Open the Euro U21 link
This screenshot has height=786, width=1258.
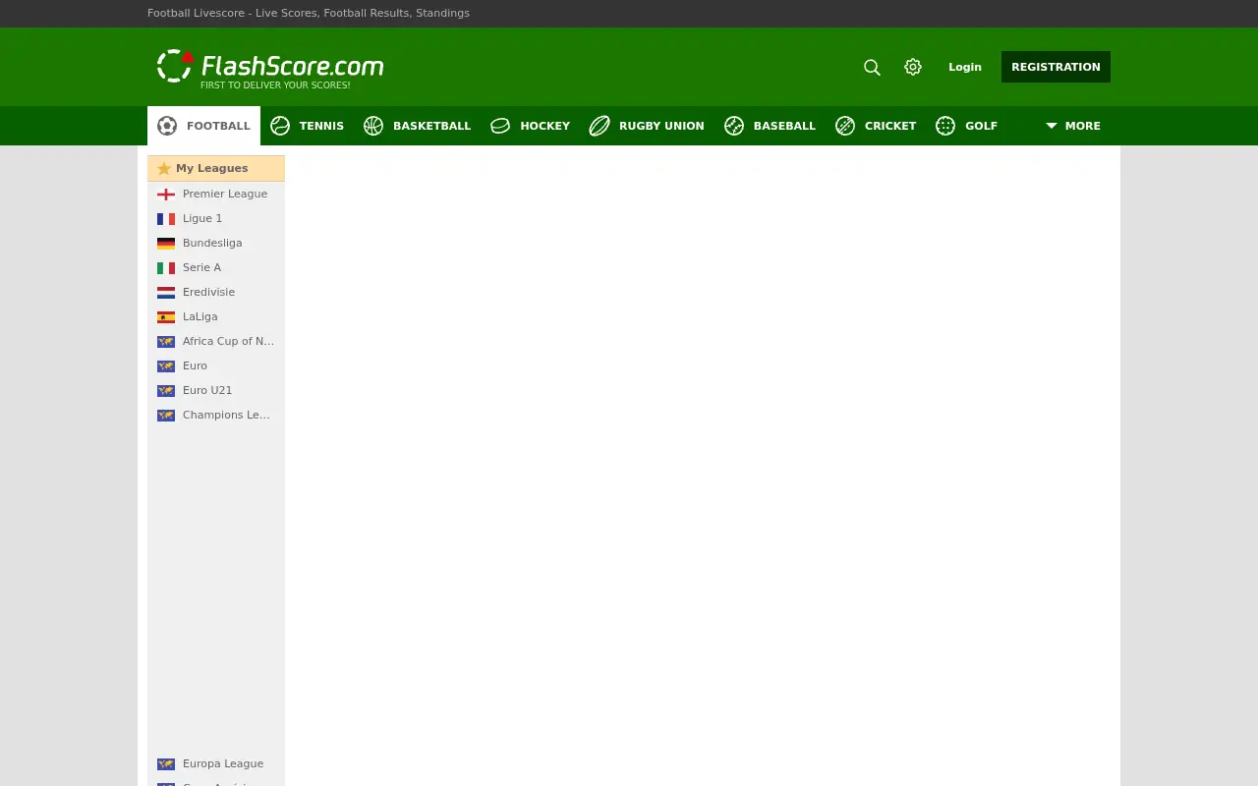[x=207, y=390]
